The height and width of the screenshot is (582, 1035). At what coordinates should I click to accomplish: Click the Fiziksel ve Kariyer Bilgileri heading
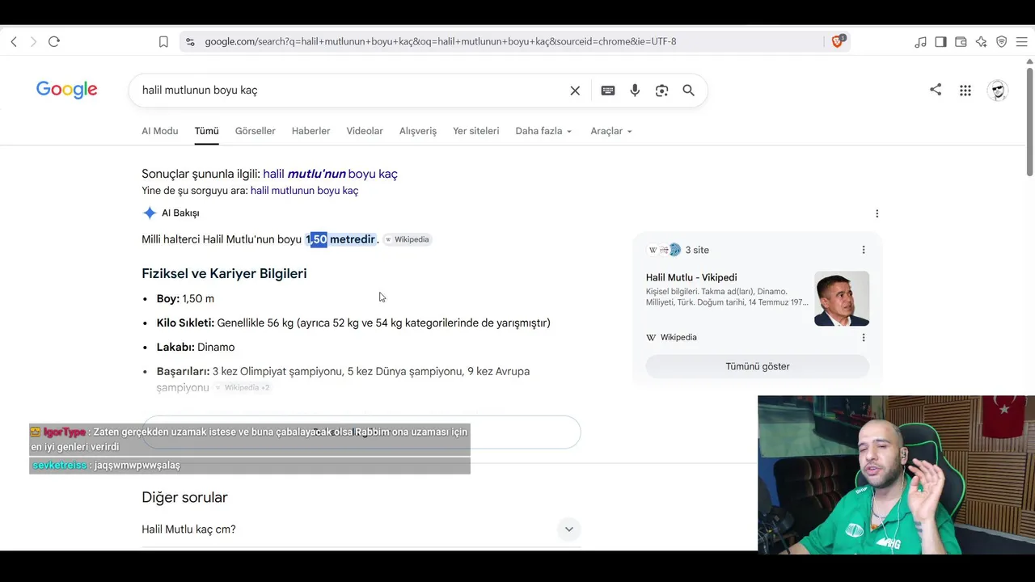click(x=224, y=273)
